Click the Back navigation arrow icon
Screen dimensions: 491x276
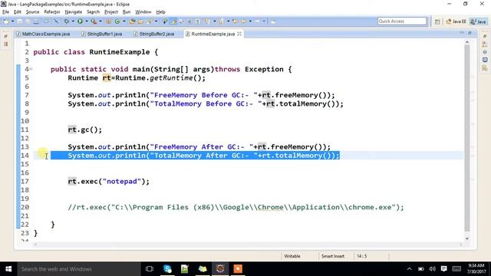tap(244, 21)
